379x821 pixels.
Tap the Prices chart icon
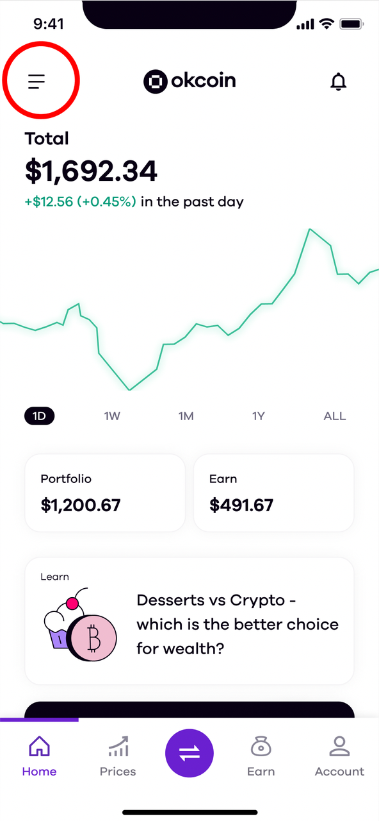pyautogui.click(x=118, y=747)
